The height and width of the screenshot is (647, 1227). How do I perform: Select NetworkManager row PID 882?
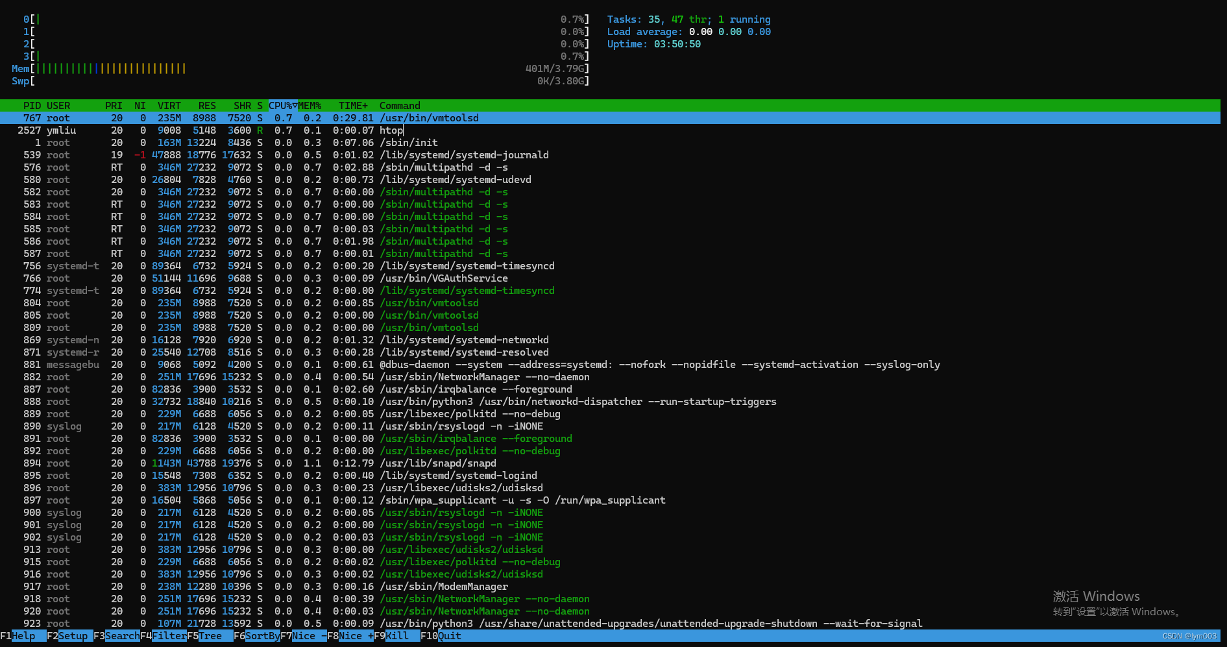coord(610,377)
